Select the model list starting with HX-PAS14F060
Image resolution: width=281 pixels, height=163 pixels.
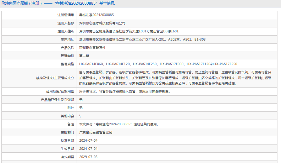coord(158,64)
